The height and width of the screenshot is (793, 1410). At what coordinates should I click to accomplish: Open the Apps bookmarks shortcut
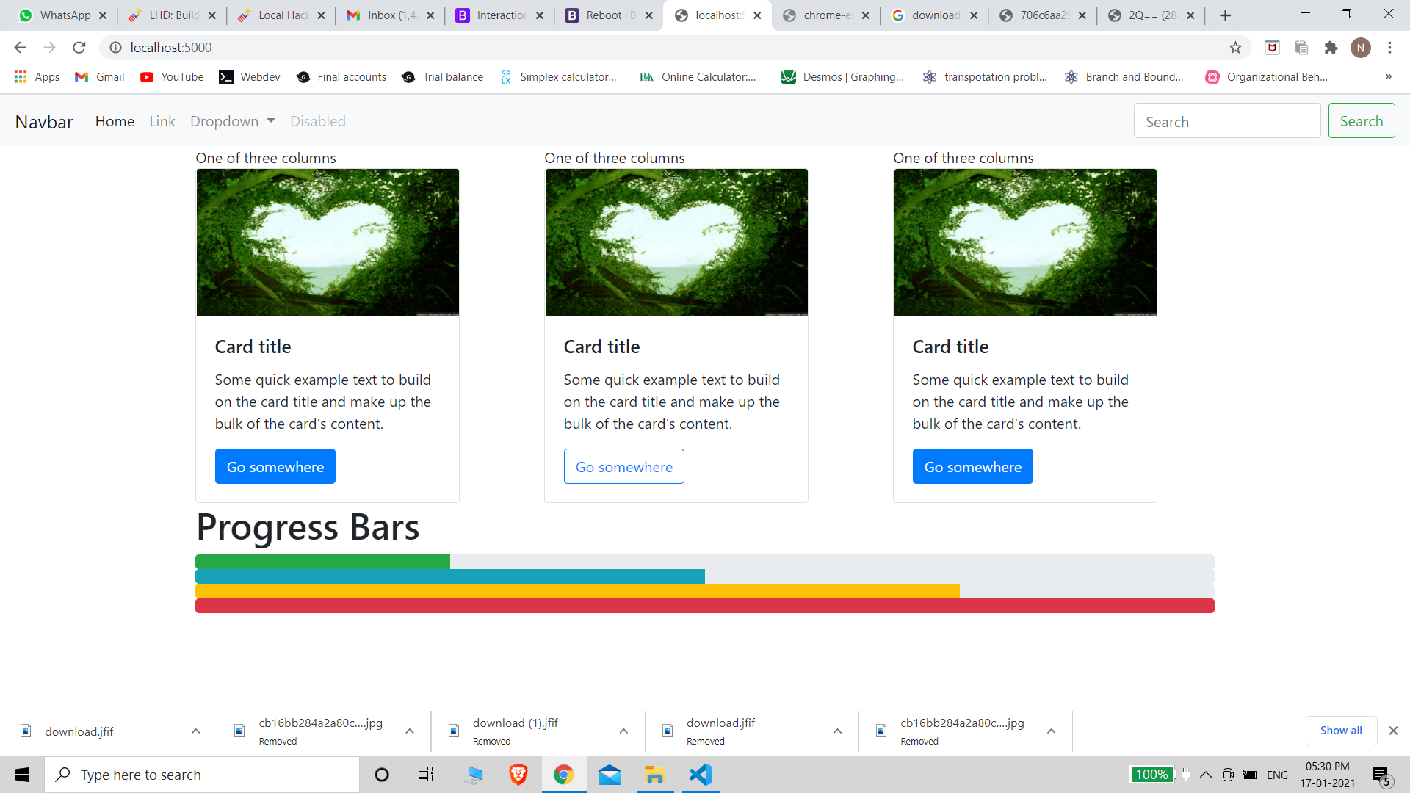[x=37, y=77]
